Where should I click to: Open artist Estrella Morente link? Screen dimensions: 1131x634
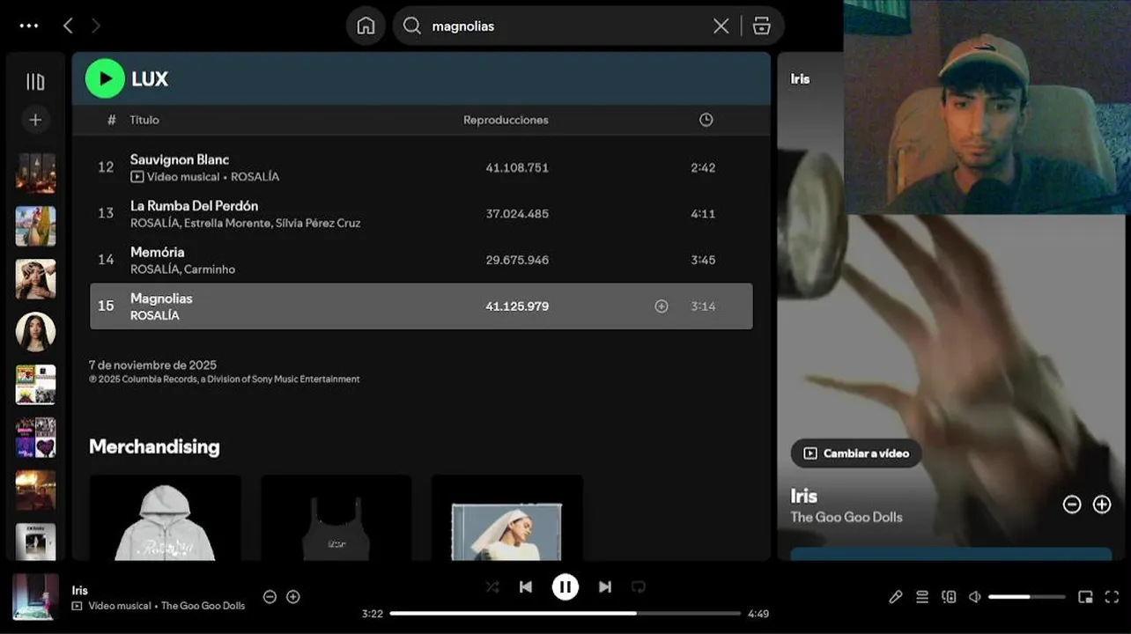click(226, 223)
